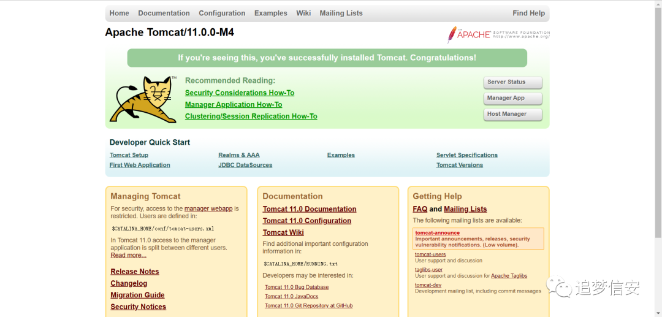
Task: Open Tomcat 11.0 Git Repository at GitHub
Action: coord(308,305)
